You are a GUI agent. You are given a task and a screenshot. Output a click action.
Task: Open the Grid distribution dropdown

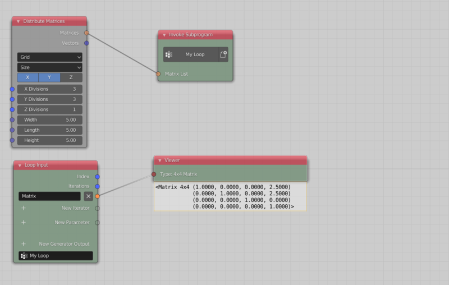pos(50,57)
